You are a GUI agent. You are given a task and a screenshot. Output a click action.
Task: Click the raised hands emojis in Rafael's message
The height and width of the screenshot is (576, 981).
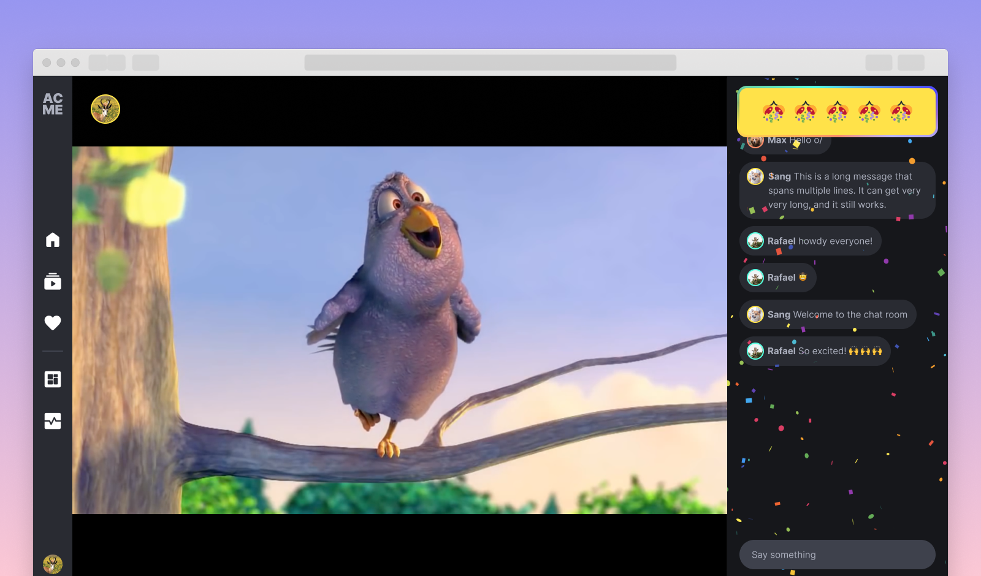coord(866,351)
